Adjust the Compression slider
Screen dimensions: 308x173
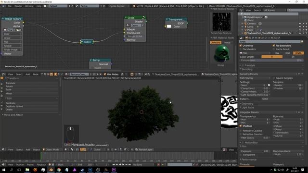coord(271,61)
